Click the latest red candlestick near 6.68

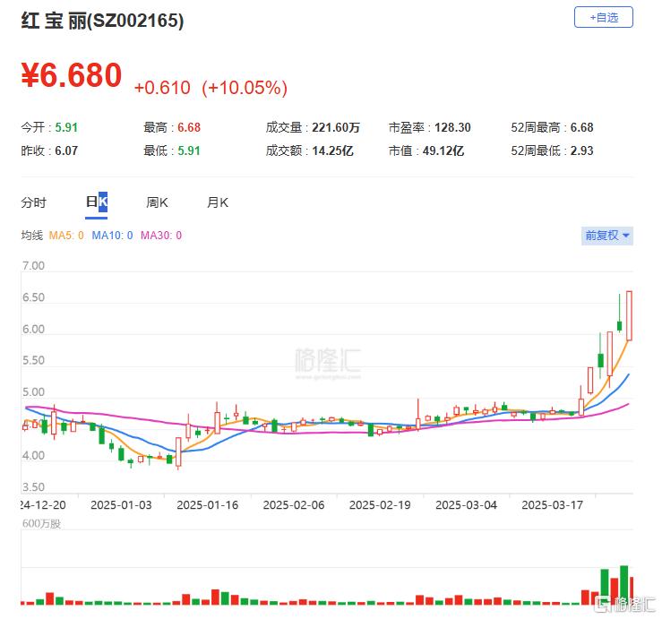(629, 315)
